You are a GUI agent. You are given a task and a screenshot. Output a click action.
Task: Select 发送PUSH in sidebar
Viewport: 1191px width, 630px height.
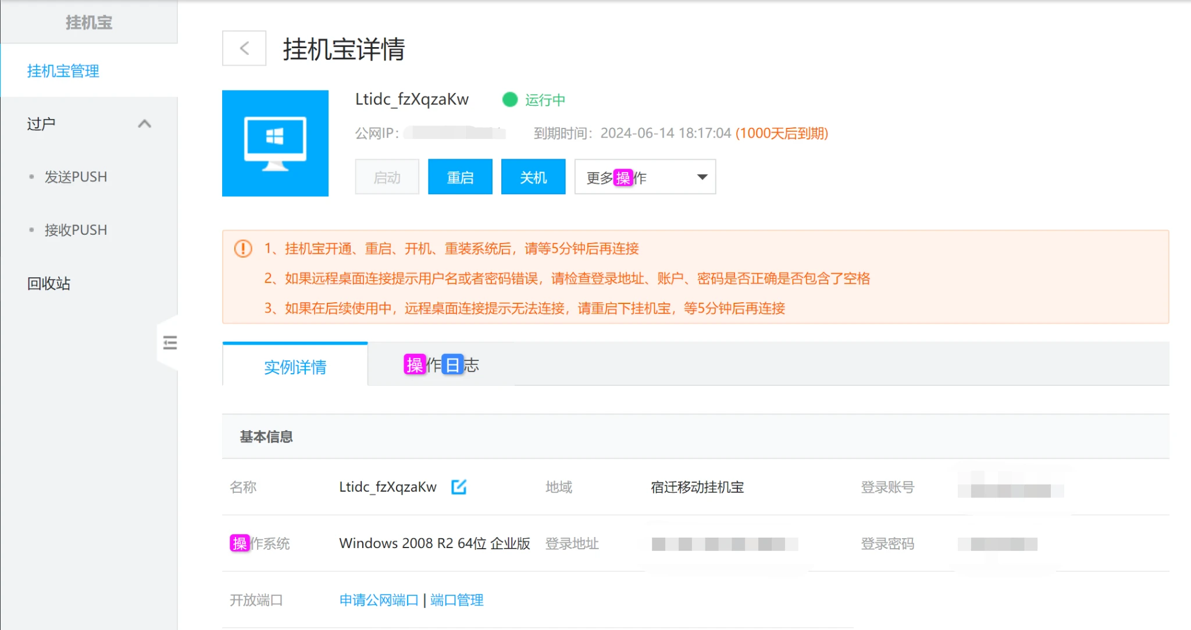[x=76, y=177]
